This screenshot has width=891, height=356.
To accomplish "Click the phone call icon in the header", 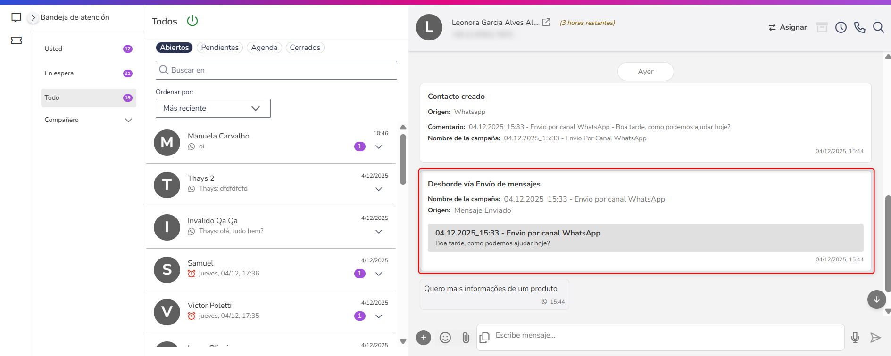I will [x=859, y=27].
